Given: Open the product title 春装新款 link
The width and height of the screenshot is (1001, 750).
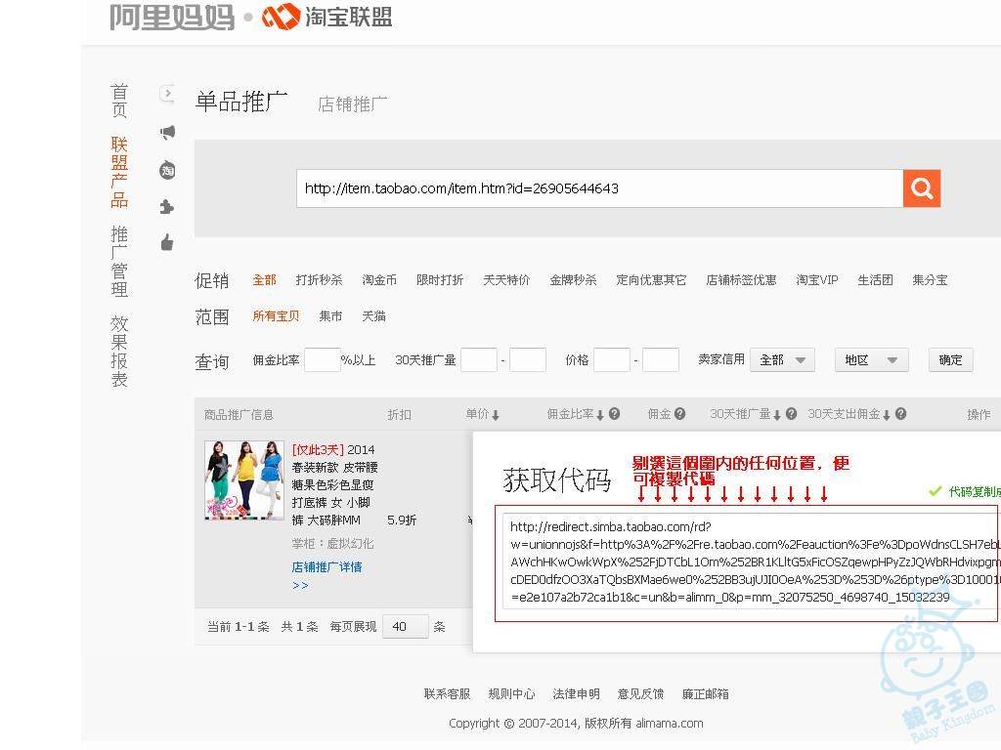Looking at the screenshot, I should (334, 484).
